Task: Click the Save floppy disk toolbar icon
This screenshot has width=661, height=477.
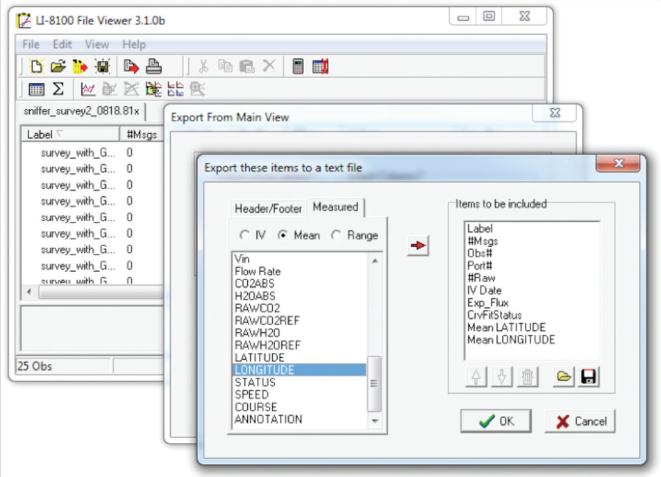Action: (x=103, y=66)
